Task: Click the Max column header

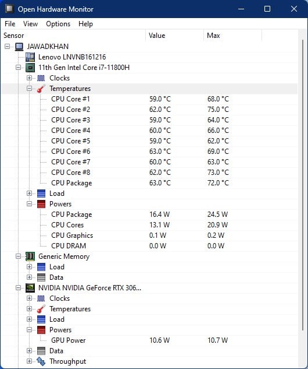Action: point(232,36)
